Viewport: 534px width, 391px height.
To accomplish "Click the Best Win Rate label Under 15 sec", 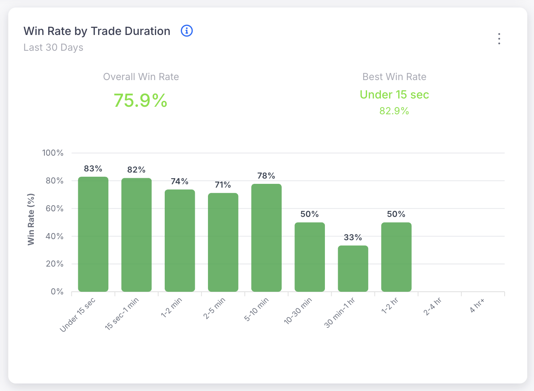I will 394,94.
